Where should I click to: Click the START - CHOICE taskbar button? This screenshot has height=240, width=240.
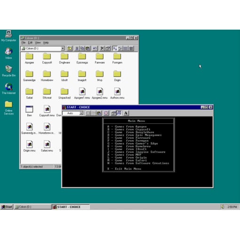[x=71, y=207]
